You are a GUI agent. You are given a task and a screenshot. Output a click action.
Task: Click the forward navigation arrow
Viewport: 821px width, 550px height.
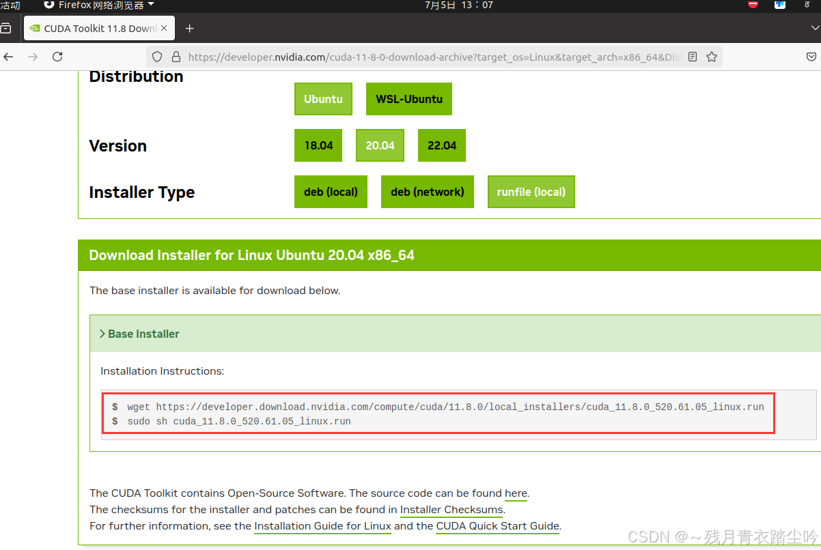click(33, 57)
